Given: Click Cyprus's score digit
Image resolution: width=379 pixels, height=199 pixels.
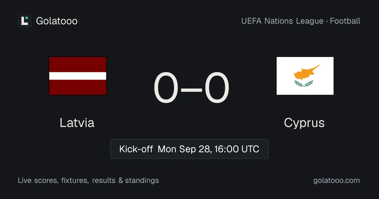Looking at the screenshot, I should 217,88.
